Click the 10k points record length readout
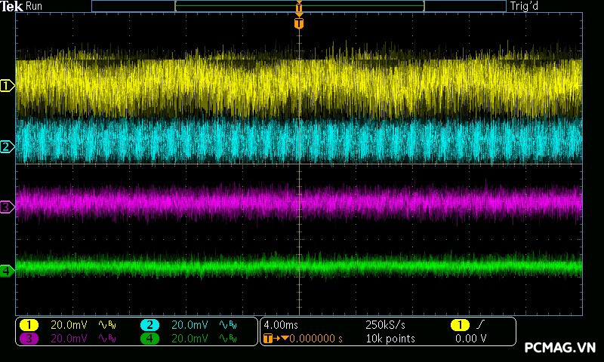 point(390,339)
